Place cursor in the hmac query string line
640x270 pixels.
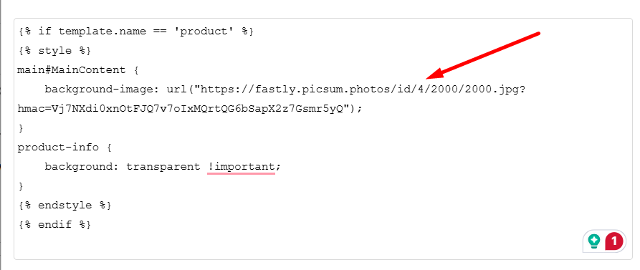(x=190, y=109)
